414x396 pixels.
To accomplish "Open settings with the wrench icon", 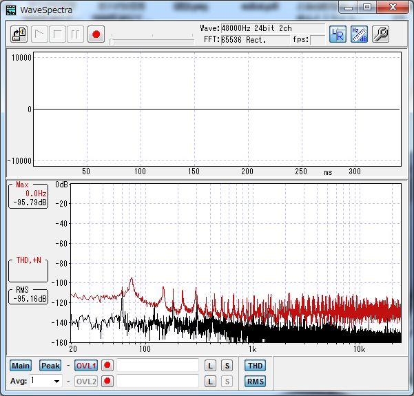I will pos(380,34).
